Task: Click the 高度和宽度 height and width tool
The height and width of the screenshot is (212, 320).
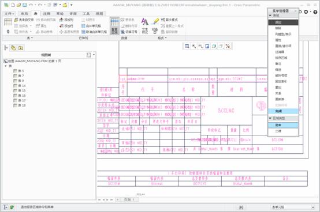Action: pyautogui.click(x=69, y=32)
